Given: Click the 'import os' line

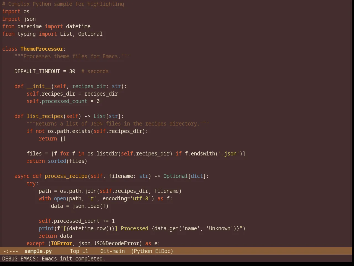Looking at the screenshot, I should pos(16,12).
